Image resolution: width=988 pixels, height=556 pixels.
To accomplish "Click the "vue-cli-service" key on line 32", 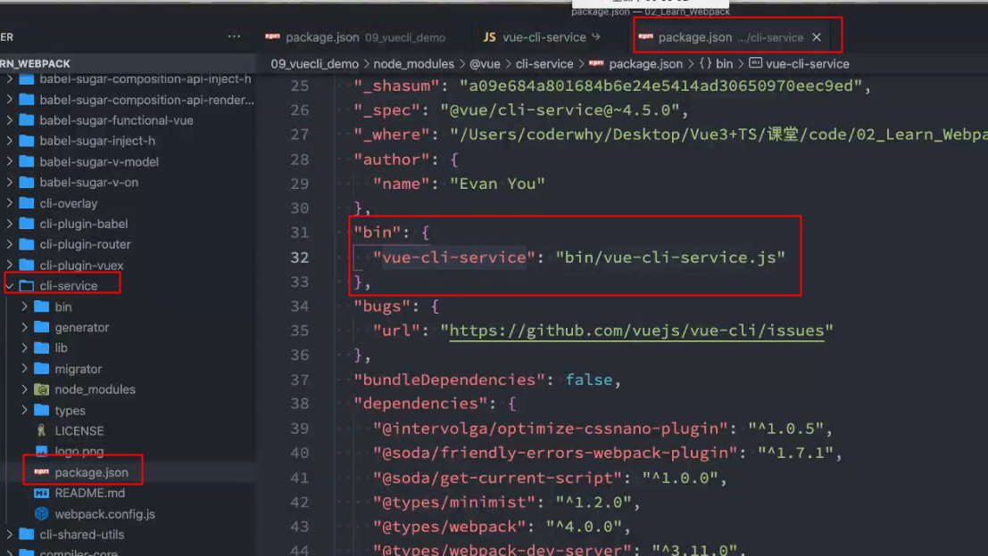I will pyautogui.click(x=453, y=258).
